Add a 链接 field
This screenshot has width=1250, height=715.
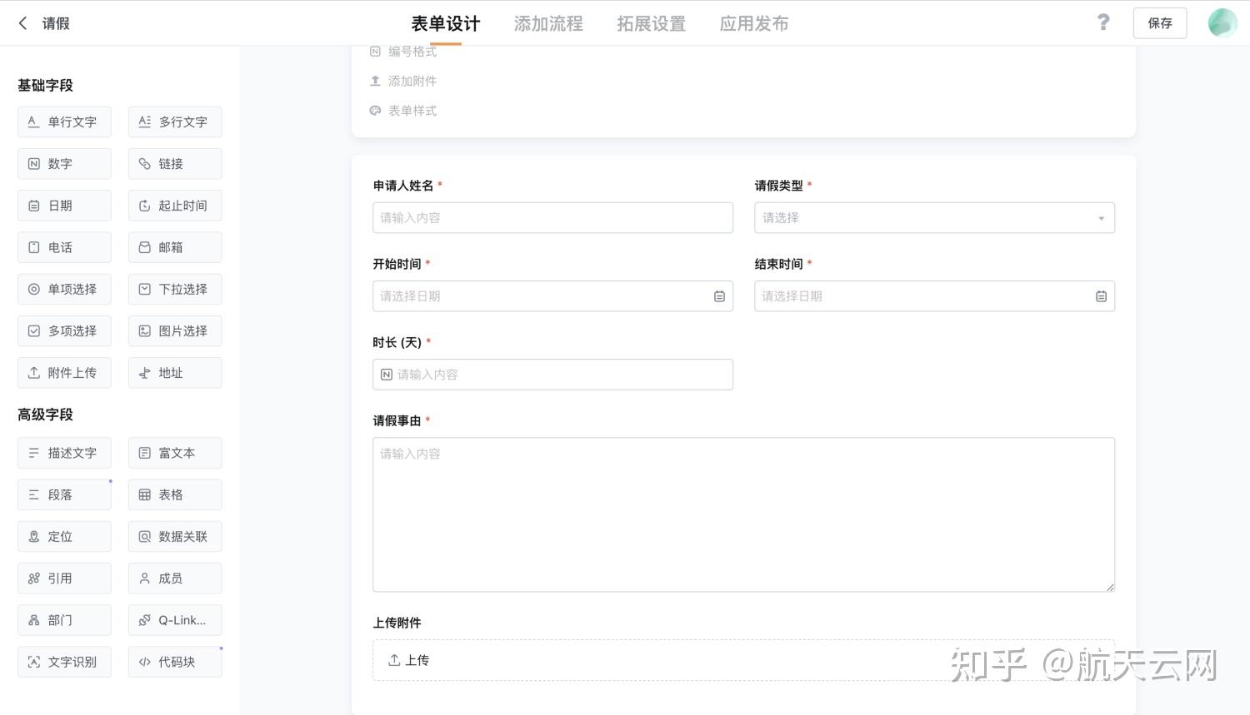(175, 164)
